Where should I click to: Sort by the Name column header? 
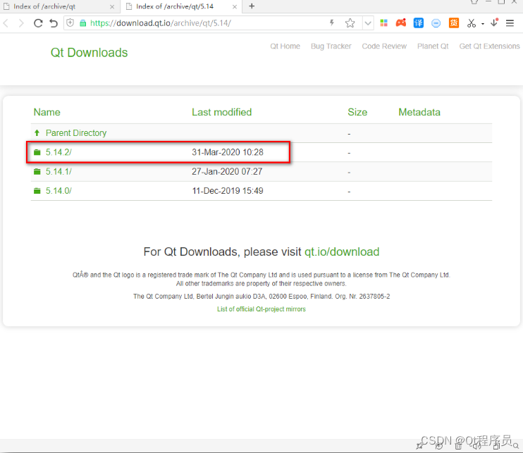click(x=47, y=112)
